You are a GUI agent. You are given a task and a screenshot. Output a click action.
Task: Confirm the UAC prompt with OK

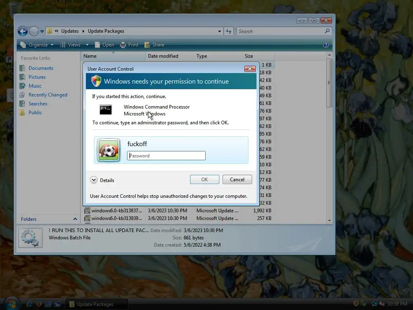(204, 180)
